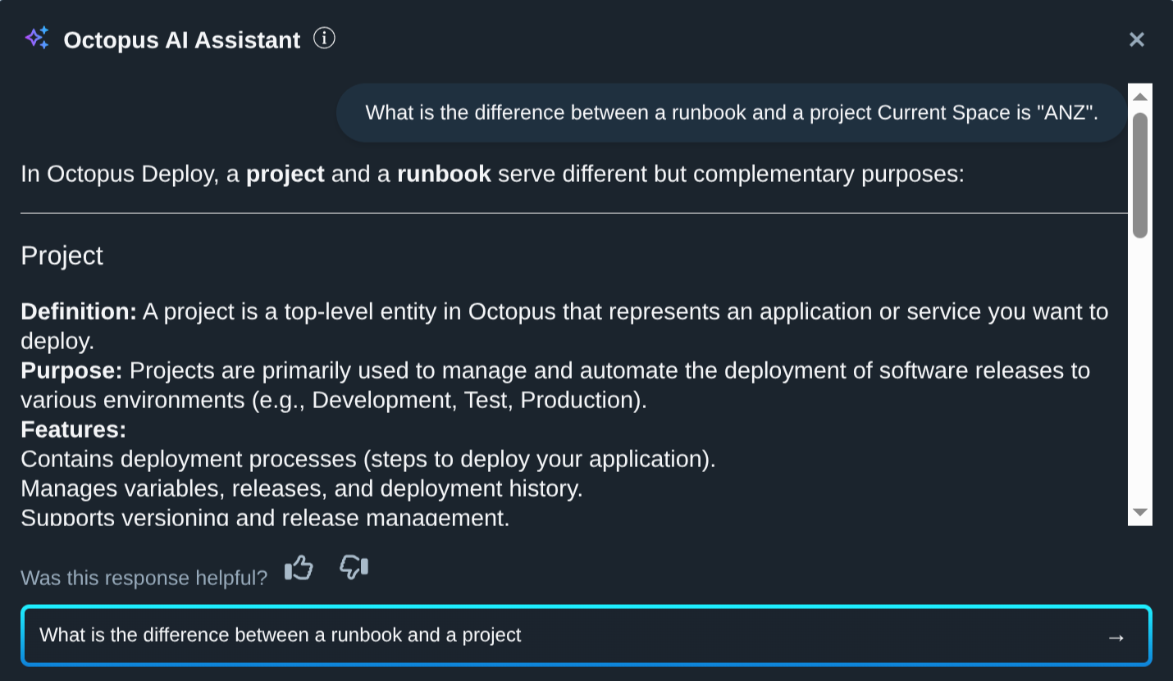Click the "Project" section heading

pos(62,256)
